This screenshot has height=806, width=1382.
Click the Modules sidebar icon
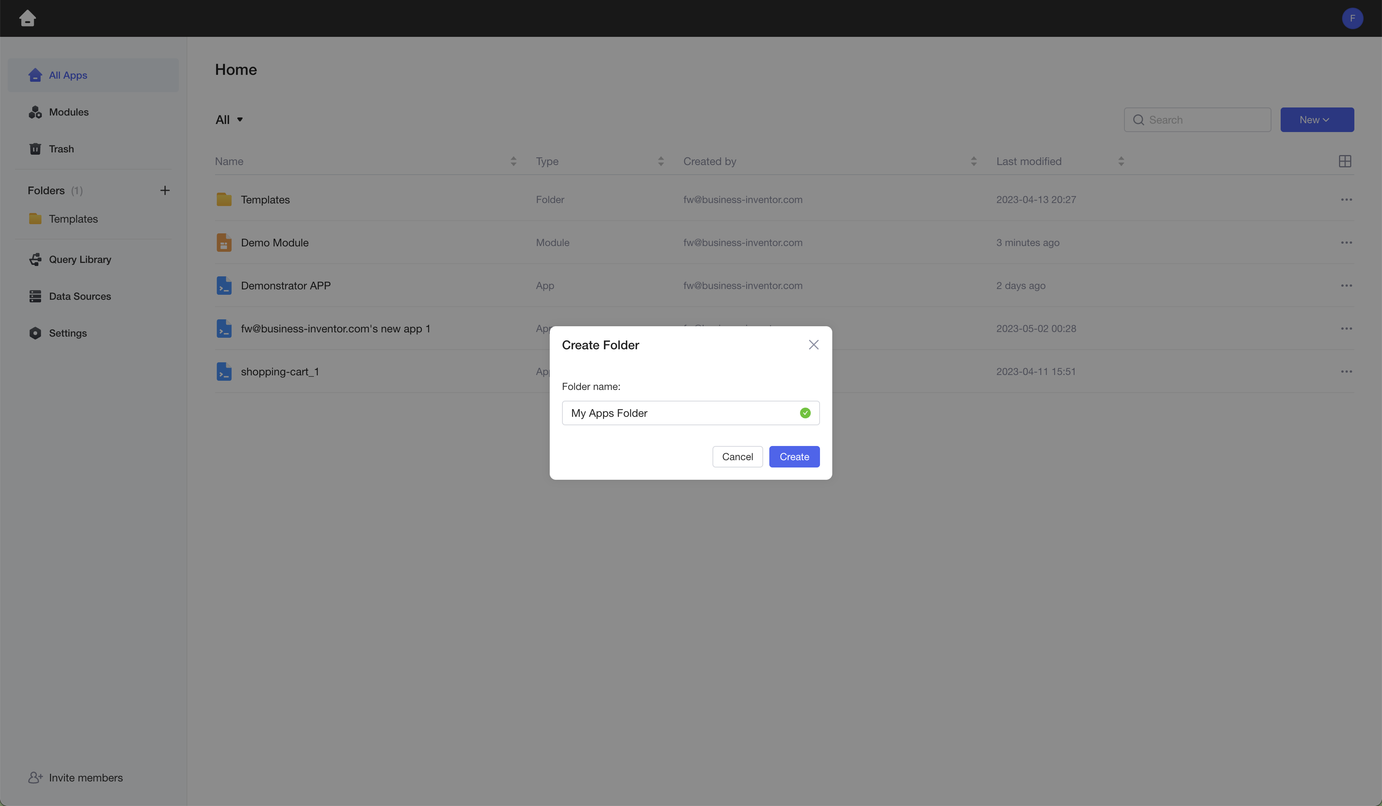point(35,112)
